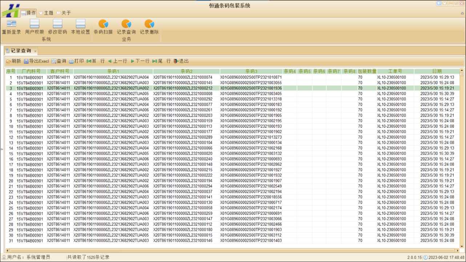Sort by the 条码1 column header
Viewport: 466px width, 262px height.
(113, 71)
